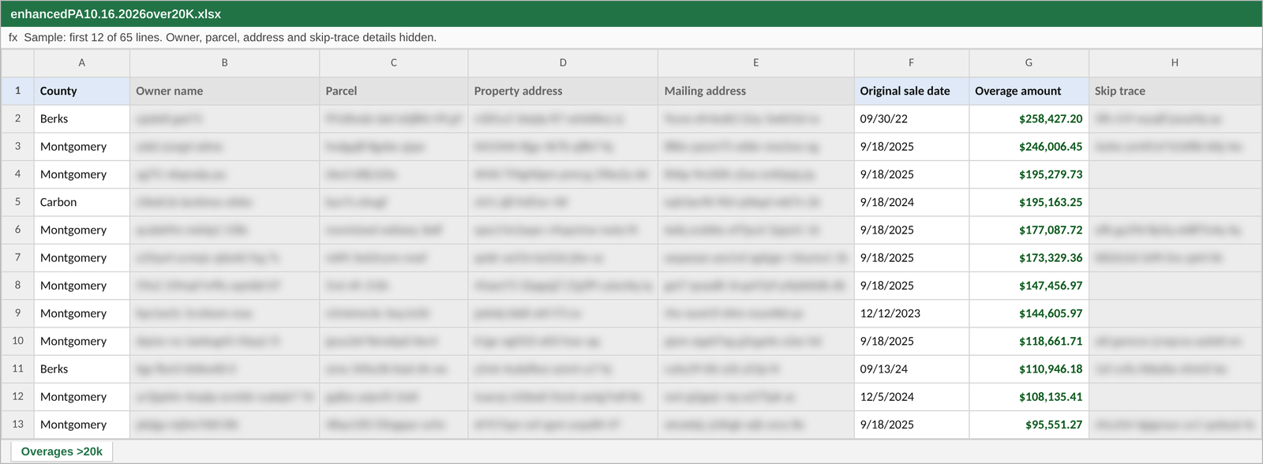Viewport: 1263px width, 464px height.
Task: Click the 9/18/2024 sale date cell
Action: click(x=911, y=202)
